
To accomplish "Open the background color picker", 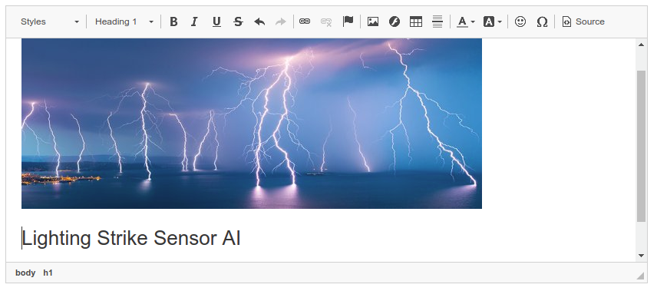I will pos(492,21).
